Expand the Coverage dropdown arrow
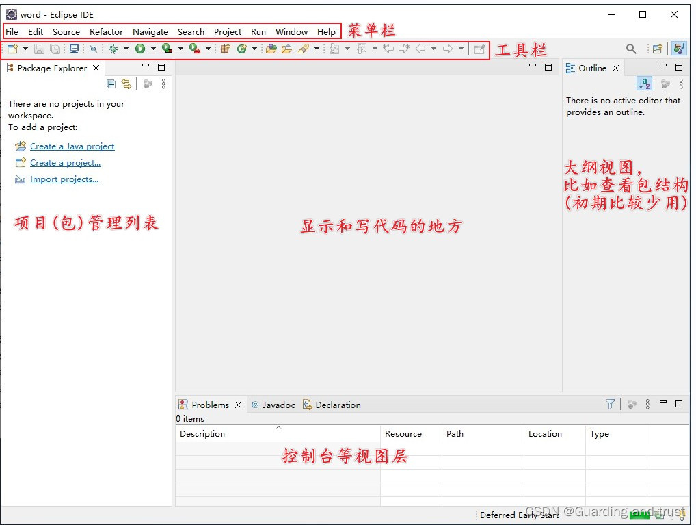This screenshot has width=696, height=525. (x=180, y=49)
